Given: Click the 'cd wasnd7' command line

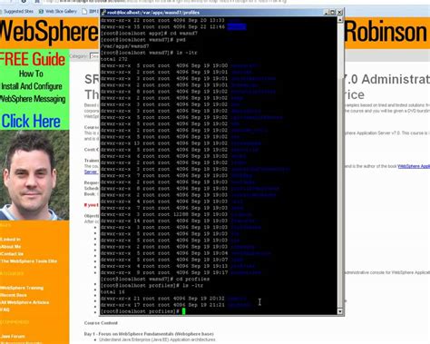Looking at the screenshot, I should 149,34.
